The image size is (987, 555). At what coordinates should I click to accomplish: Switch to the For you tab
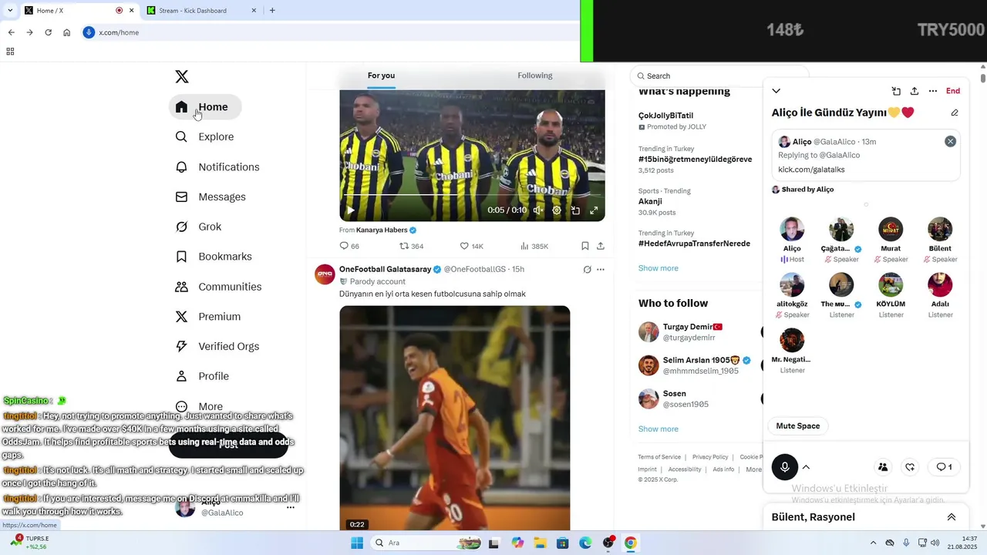[381, 76]
